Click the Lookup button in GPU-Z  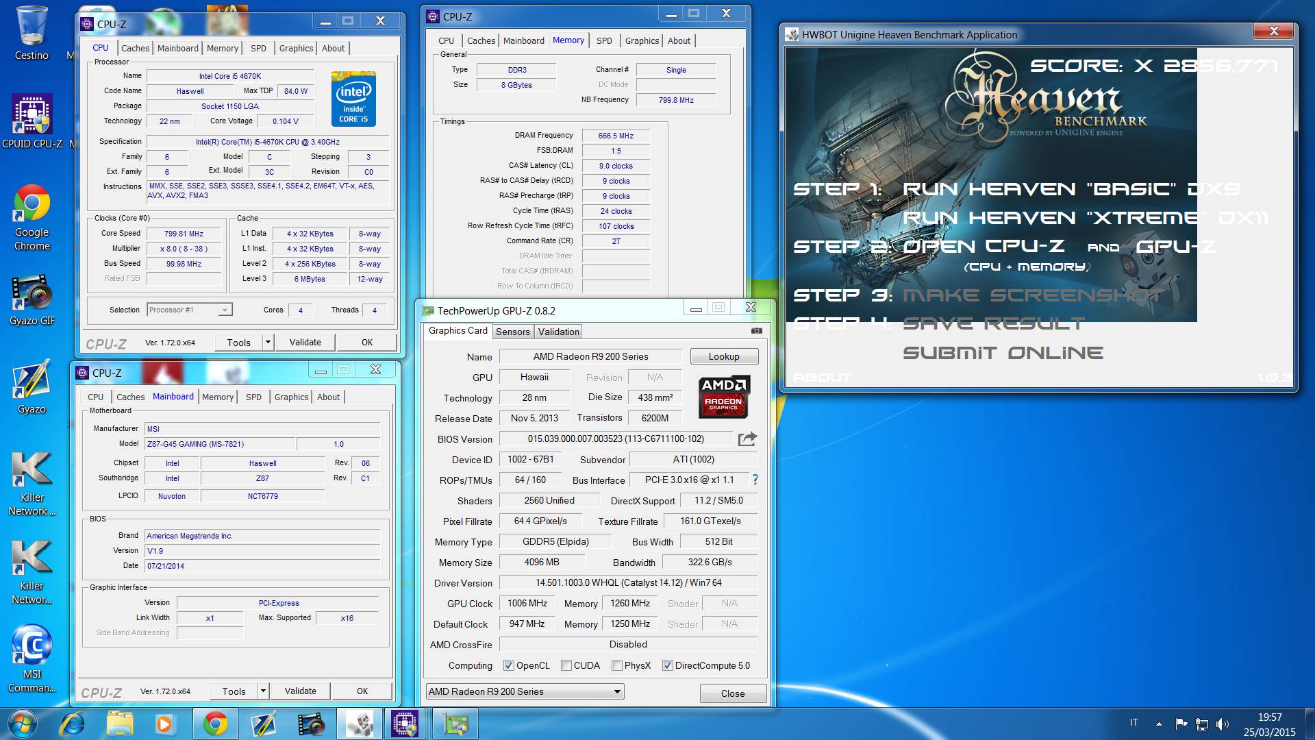724,356
